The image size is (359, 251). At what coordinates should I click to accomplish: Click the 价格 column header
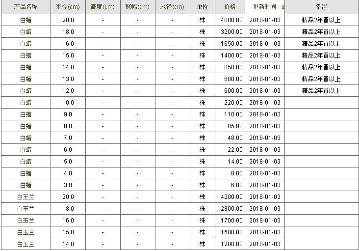click(230, 7)
